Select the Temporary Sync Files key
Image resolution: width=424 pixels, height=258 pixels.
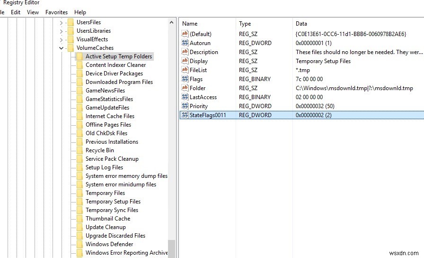pos(112,210)
